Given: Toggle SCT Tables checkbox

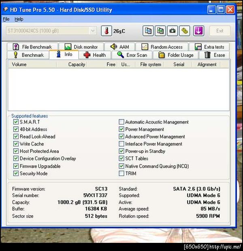Looking at the screenshot, I should coord(122,158).
